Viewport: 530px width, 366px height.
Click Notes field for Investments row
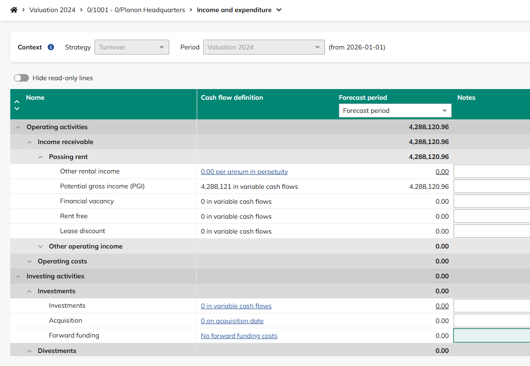pyautogui.click(x=492, y=305)
